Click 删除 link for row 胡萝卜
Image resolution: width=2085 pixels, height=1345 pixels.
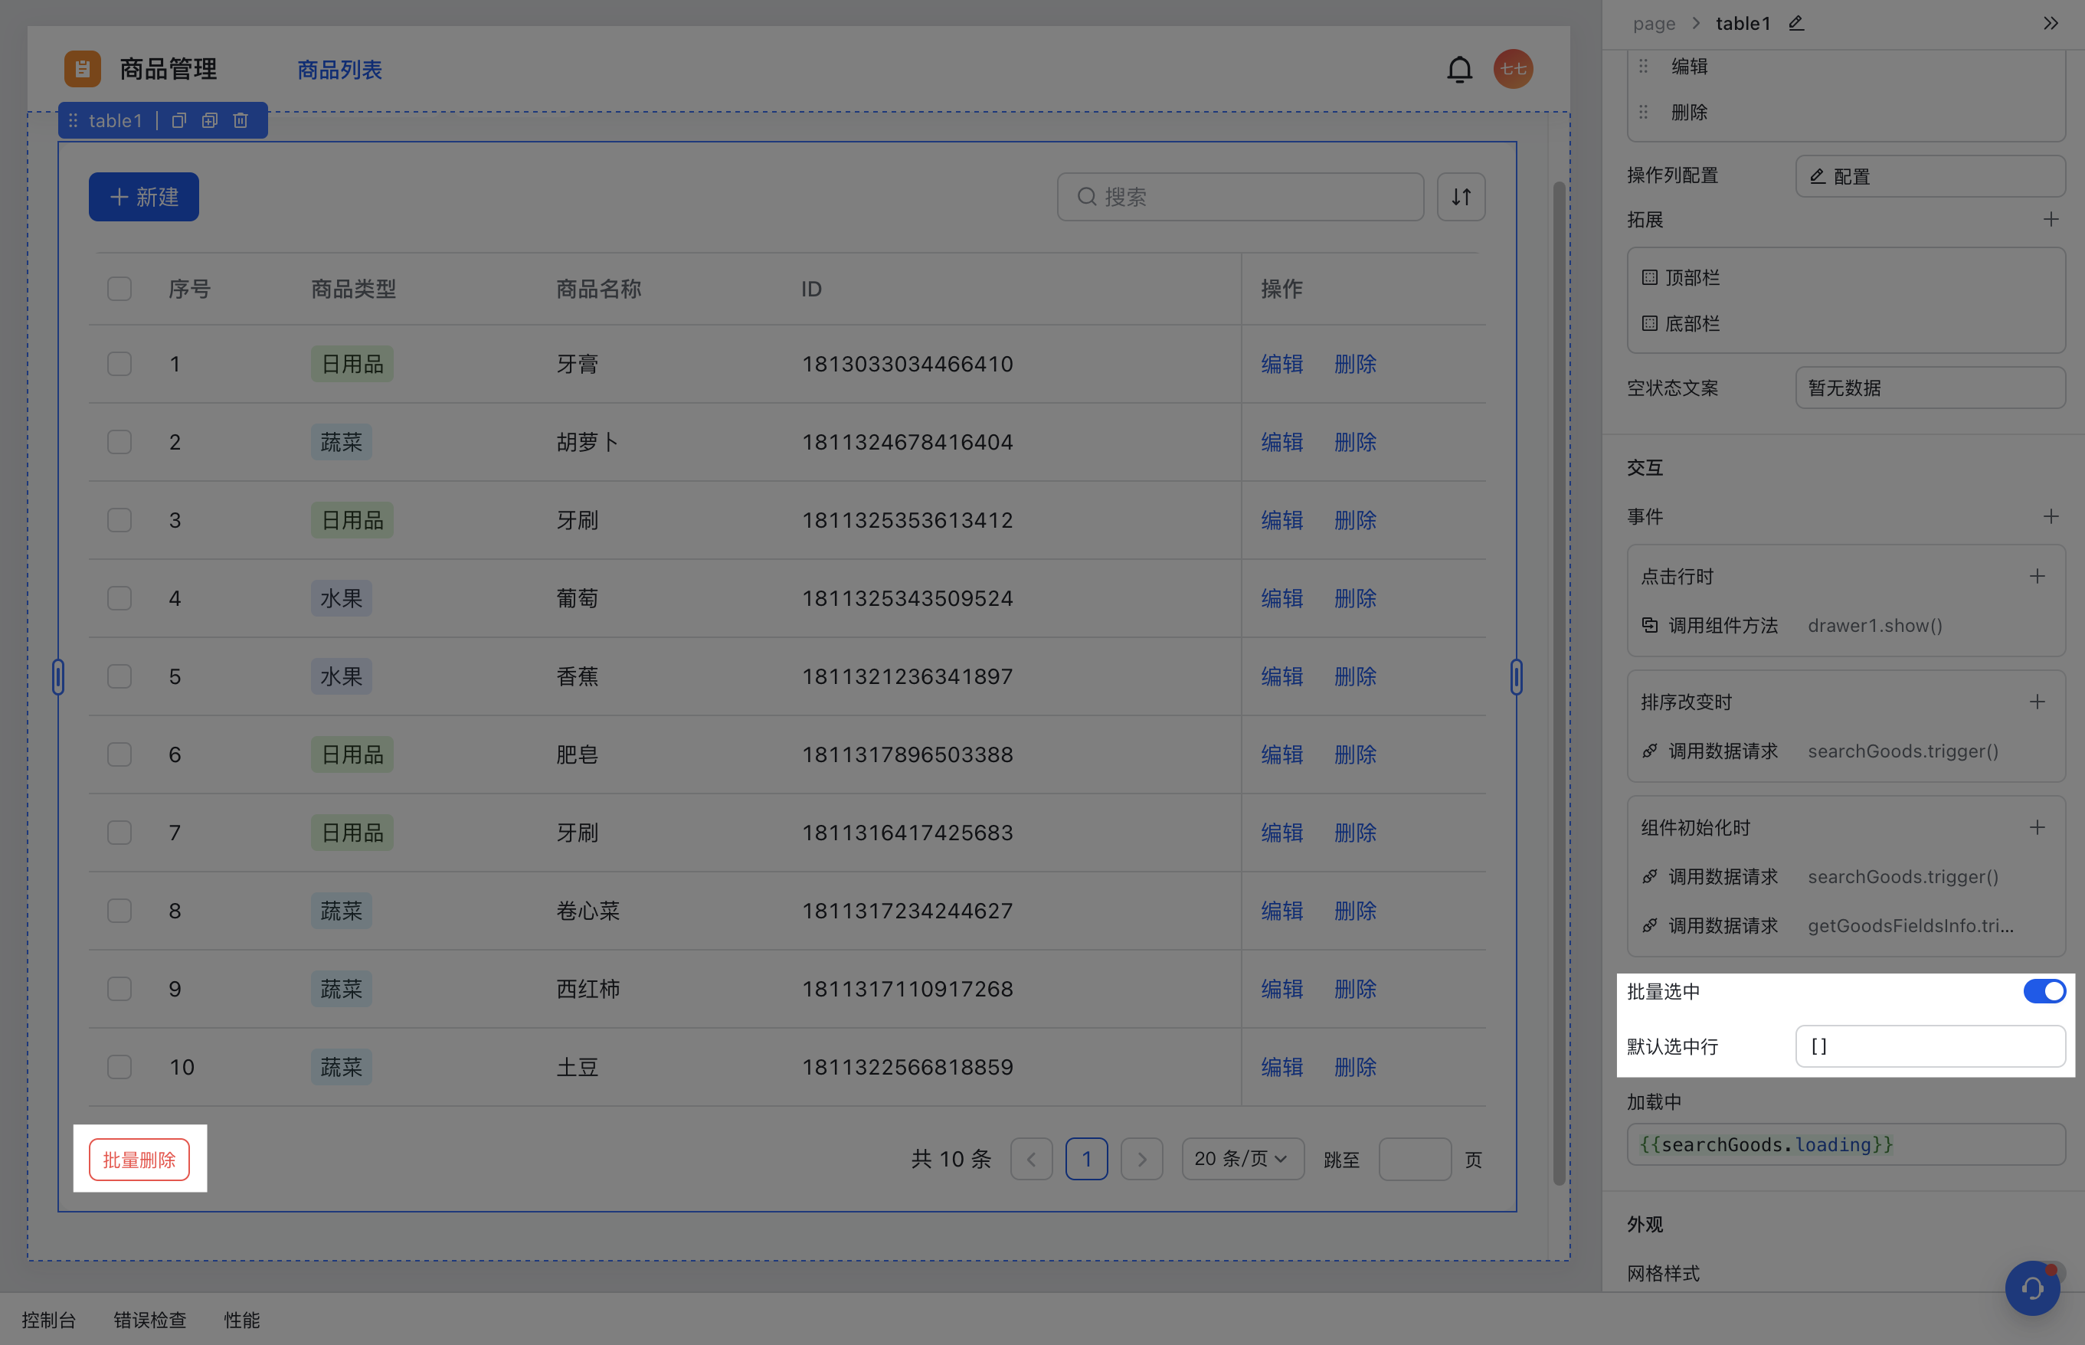click(1355, 442)
